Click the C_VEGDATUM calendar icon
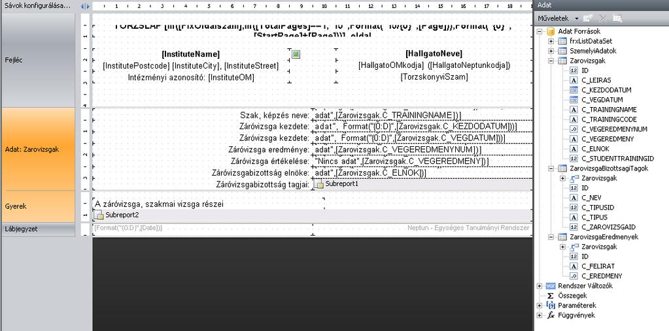Viewport: 669px width, 331px height. point(574,100)
